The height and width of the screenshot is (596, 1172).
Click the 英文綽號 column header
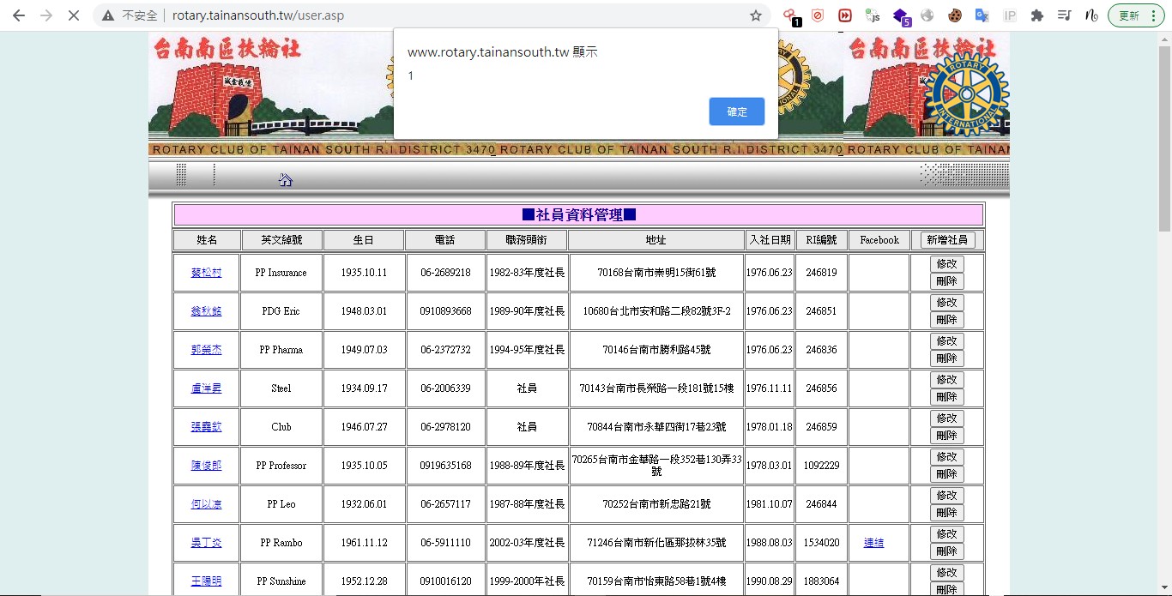[281, 240]
